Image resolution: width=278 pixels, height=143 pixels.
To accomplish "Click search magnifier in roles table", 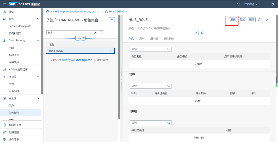I will (169, 49).
